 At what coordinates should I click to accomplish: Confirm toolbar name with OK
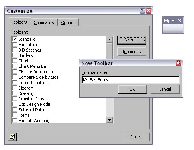[x=132, y=89]
